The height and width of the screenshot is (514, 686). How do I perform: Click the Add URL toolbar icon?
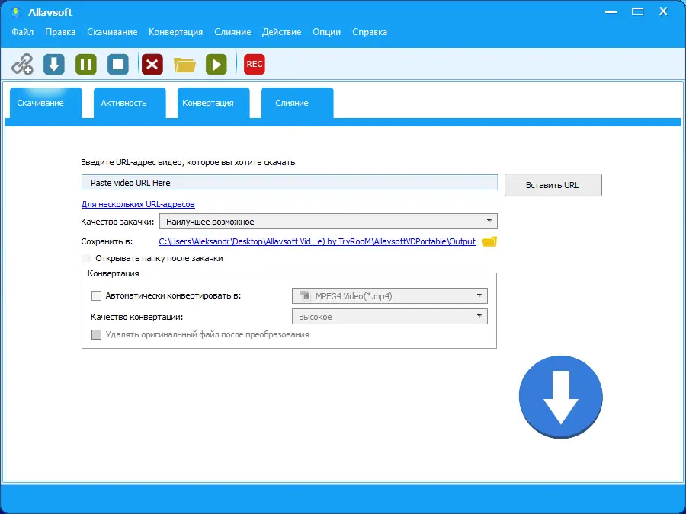tap(21, 64)
